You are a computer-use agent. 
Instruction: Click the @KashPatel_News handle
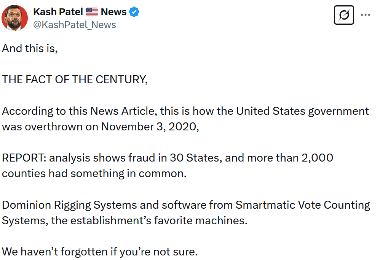pyautogui.click(x=74, y=25)
